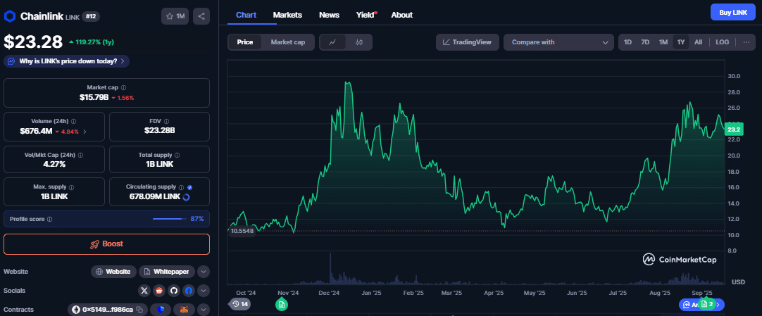Expand the Socials links chevron
This screenshot has height=316, width=762.
(x=204, y=291)
